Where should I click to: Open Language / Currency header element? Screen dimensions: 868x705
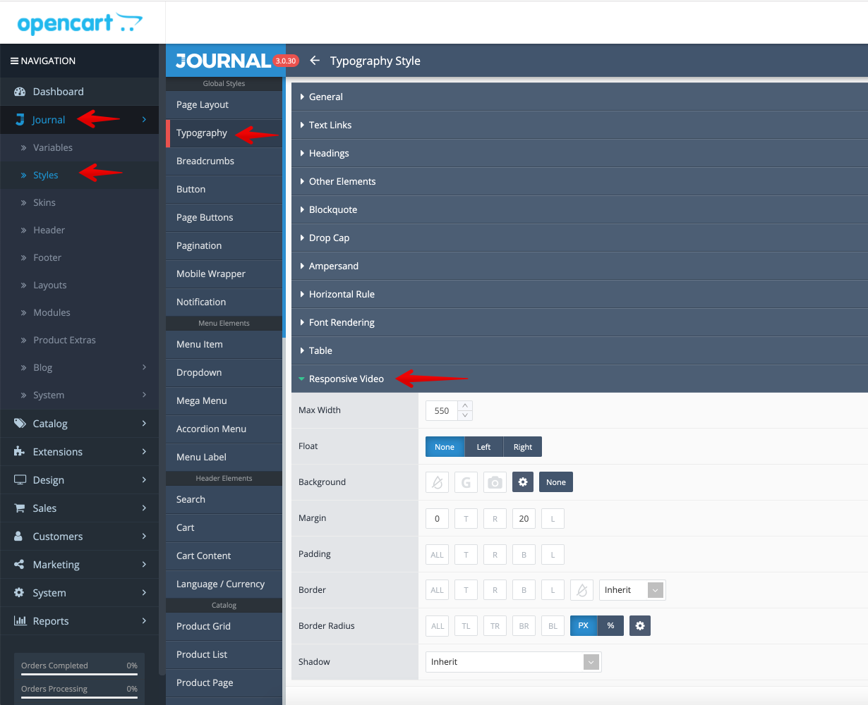coord(224,584)
